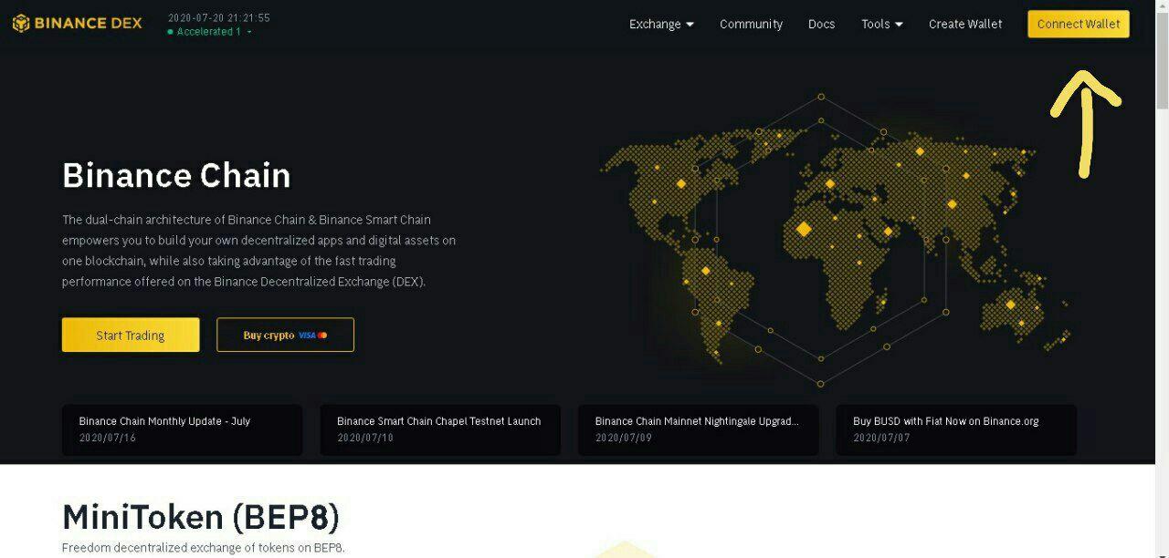This screenshot has height=558, width=1169.
Task: Open the Docs link
Action: (x=821, y=25)
